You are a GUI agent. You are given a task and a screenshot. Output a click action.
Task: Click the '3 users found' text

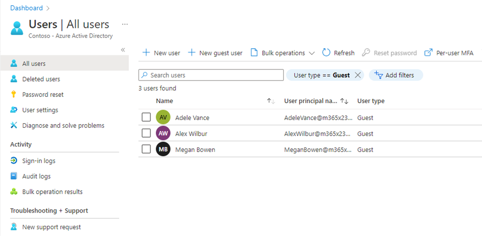[157, 88]
